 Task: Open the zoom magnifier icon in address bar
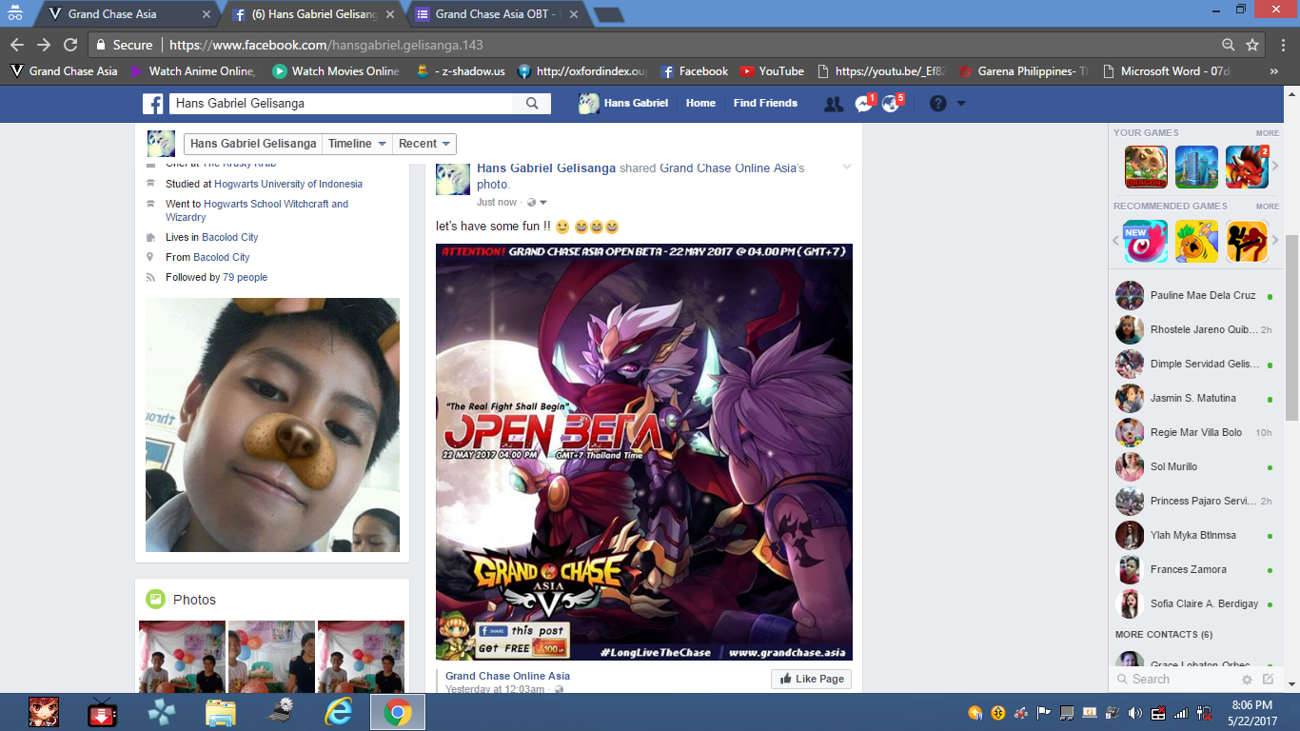click(1229, 45)
